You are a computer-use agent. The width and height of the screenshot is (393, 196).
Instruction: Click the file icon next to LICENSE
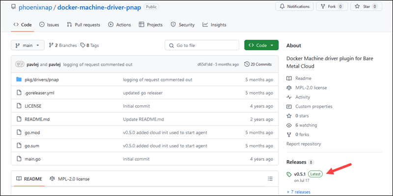tap(19, 106)
